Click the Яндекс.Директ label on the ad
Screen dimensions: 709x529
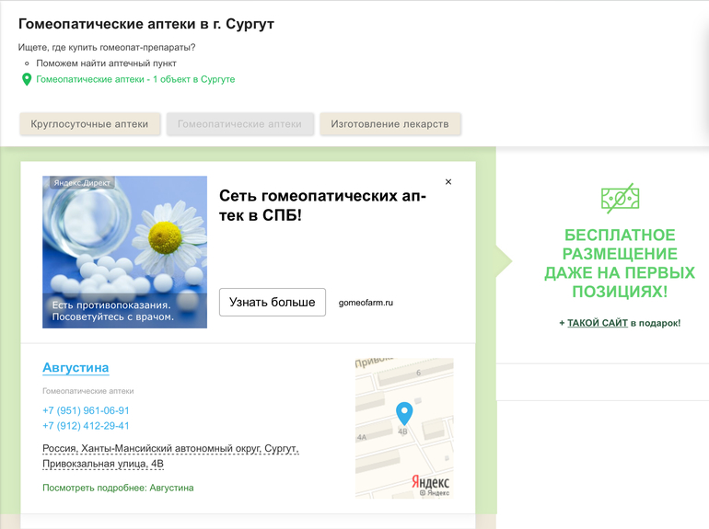point(82,183)
